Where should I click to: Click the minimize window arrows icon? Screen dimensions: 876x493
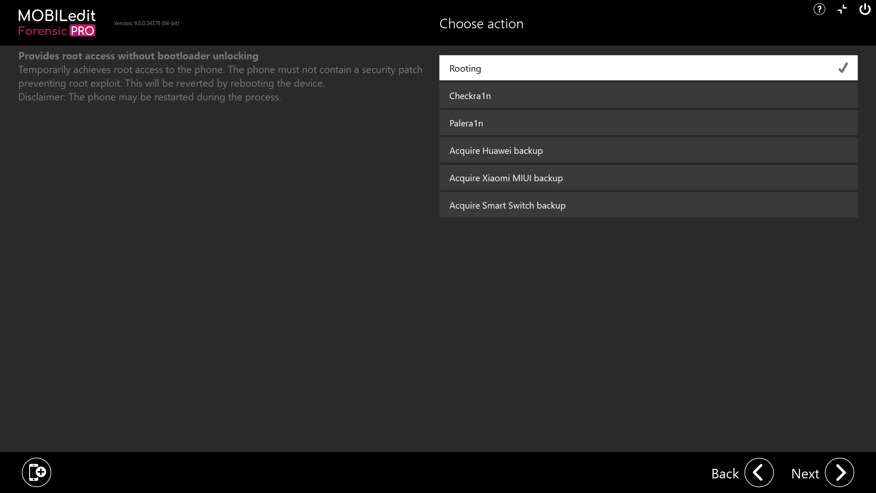[x=842, y=9]
